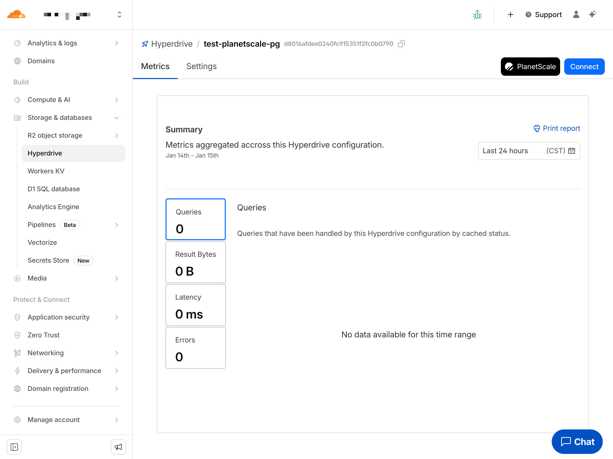Switch to the Settings tab
This screenshot has height=459, width=613.
[202, 66]
